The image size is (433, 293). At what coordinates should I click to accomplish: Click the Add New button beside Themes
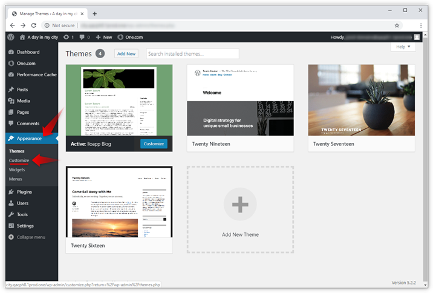(126, 54)
